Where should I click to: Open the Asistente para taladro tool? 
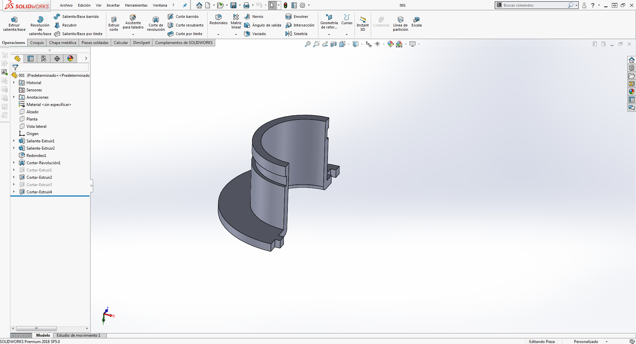tap(133, 22)
